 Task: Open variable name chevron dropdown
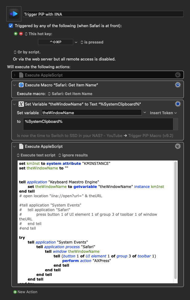tap(145, 112)
